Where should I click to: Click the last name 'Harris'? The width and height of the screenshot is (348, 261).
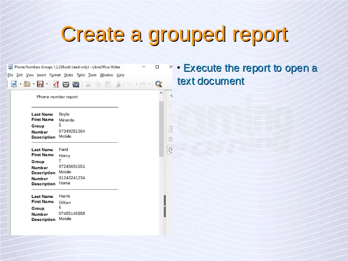click(64, 196)
